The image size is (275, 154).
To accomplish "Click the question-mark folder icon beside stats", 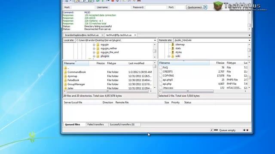I will [x=173, y=48].
